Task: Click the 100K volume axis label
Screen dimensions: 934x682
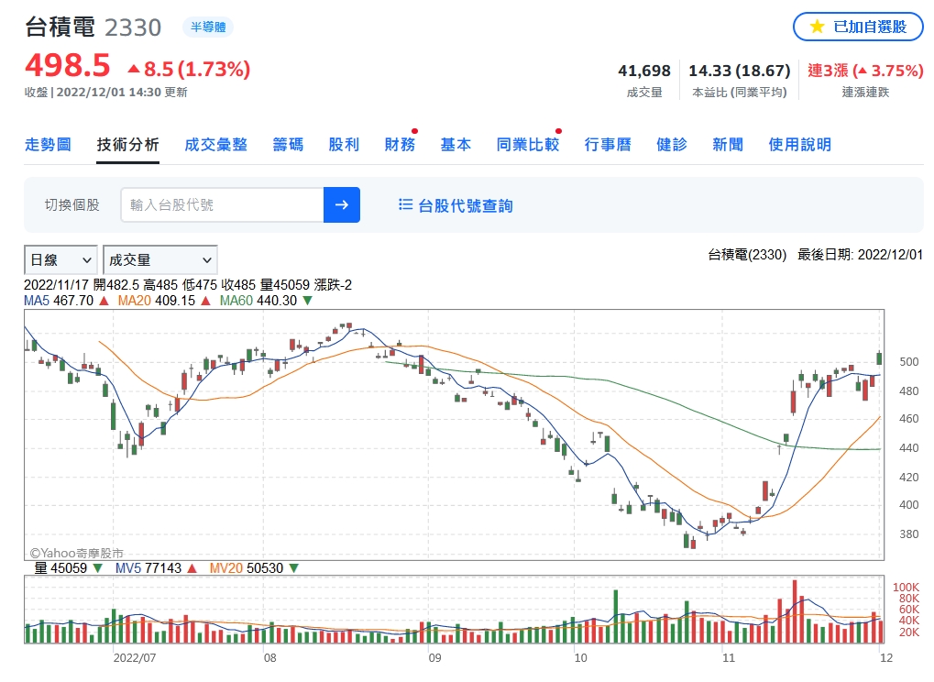Action: pos(906,587)
